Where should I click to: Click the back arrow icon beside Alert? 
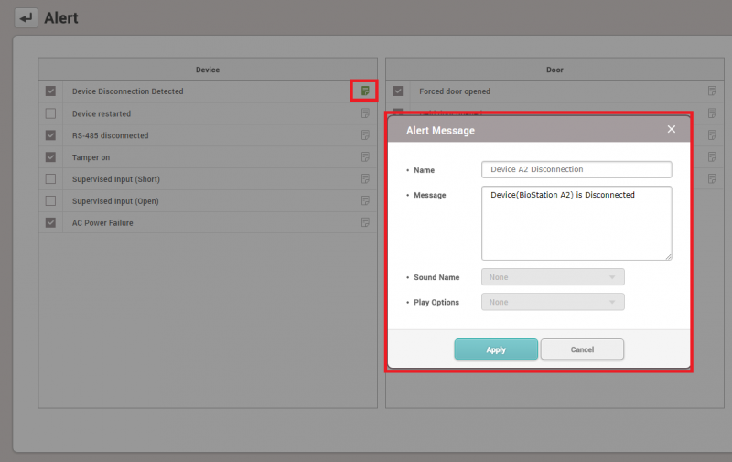pyautogui.click(x=26, y=17)
